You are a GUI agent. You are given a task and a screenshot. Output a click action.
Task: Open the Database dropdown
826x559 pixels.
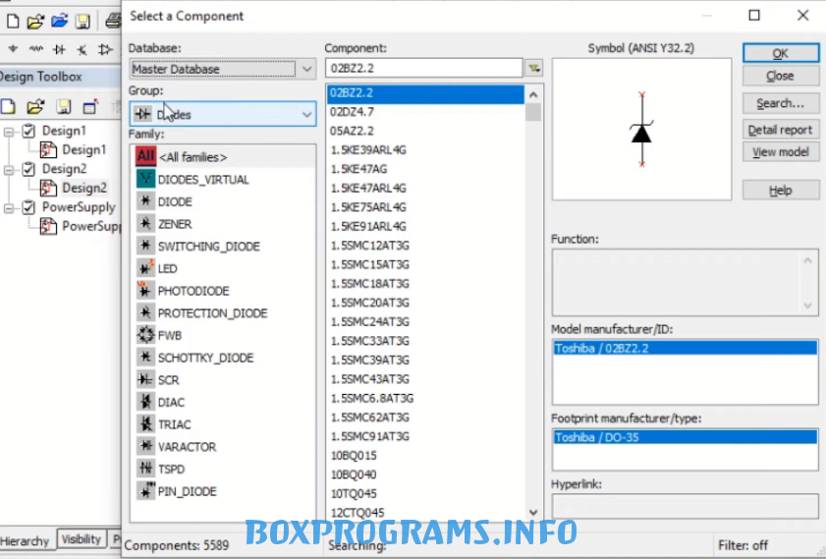(x=306, y=69)
